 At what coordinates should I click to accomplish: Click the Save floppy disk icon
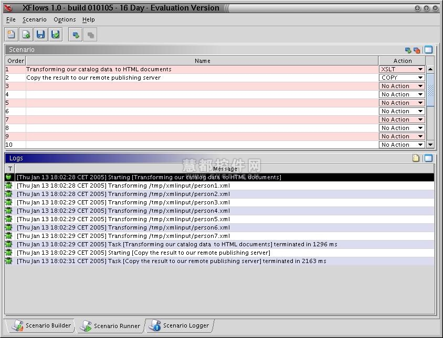click(x=41, y=35)
